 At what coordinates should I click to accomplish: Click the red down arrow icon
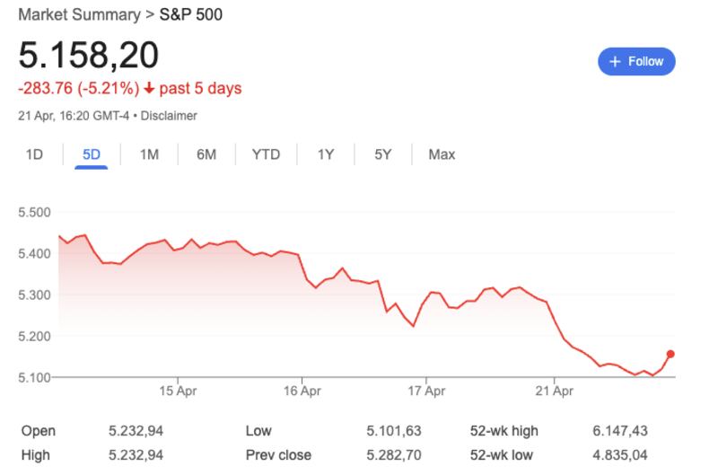(148, 89)
